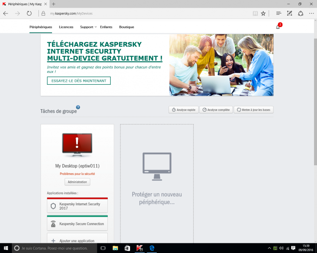The height and width of the screenshot is (253, 317).
Task: Click Protéger un nouveau périphérique card
Action: (157, 183)
